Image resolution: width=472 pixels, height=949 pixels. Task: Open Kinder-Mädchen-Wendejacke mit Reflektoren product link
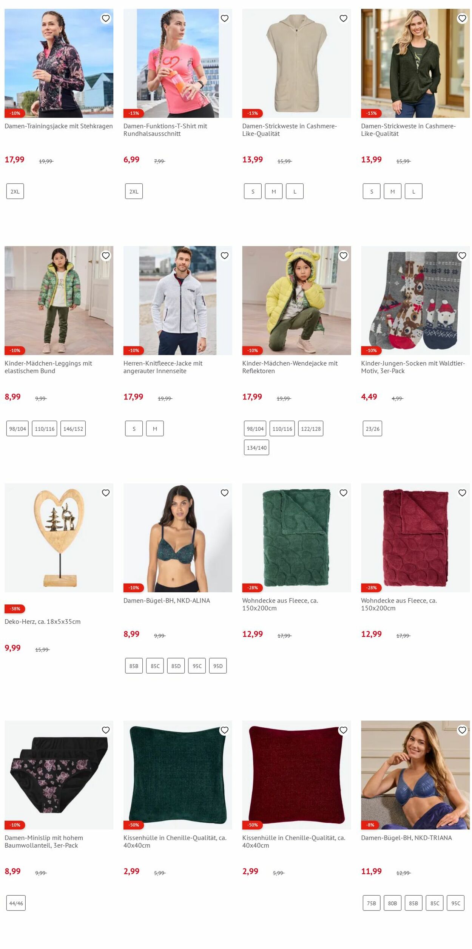coord(290,367)
